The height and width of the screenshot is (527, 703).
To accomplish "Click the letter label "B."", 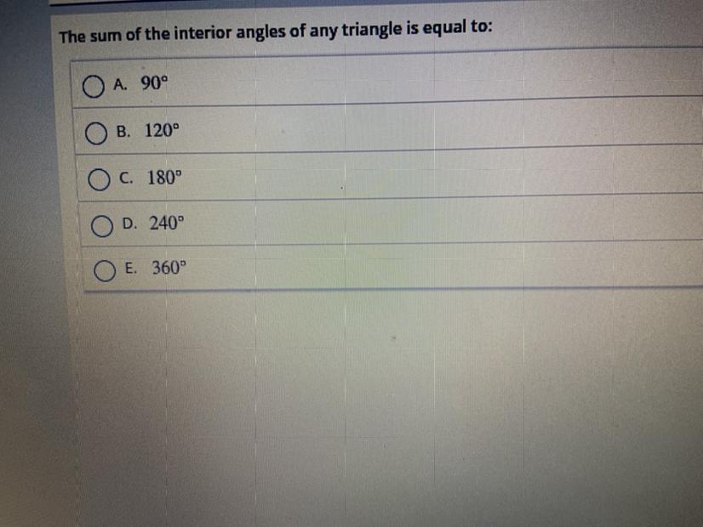I will pyautogui.click(x=123, y=132).
